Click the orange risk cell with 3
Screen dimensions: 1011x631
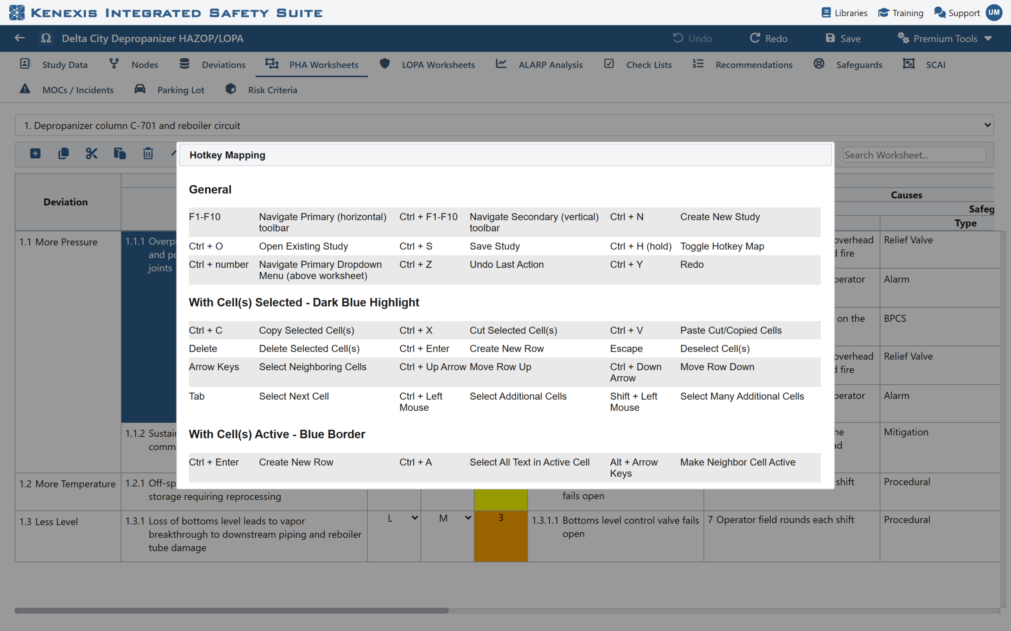[x=500, y=536]
